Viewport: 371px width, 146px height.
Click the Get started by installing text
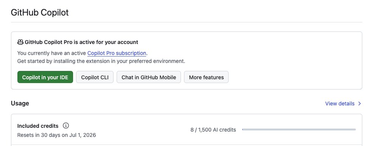pyautogui.click(x=101, y=61)
